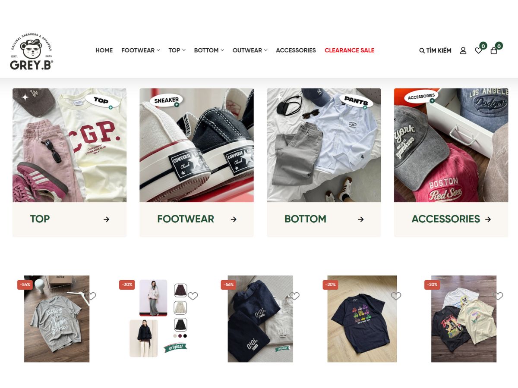Click arrow icon on BOTTOM category card
This screenshot has width=518, height=388.
coord(361,219)
